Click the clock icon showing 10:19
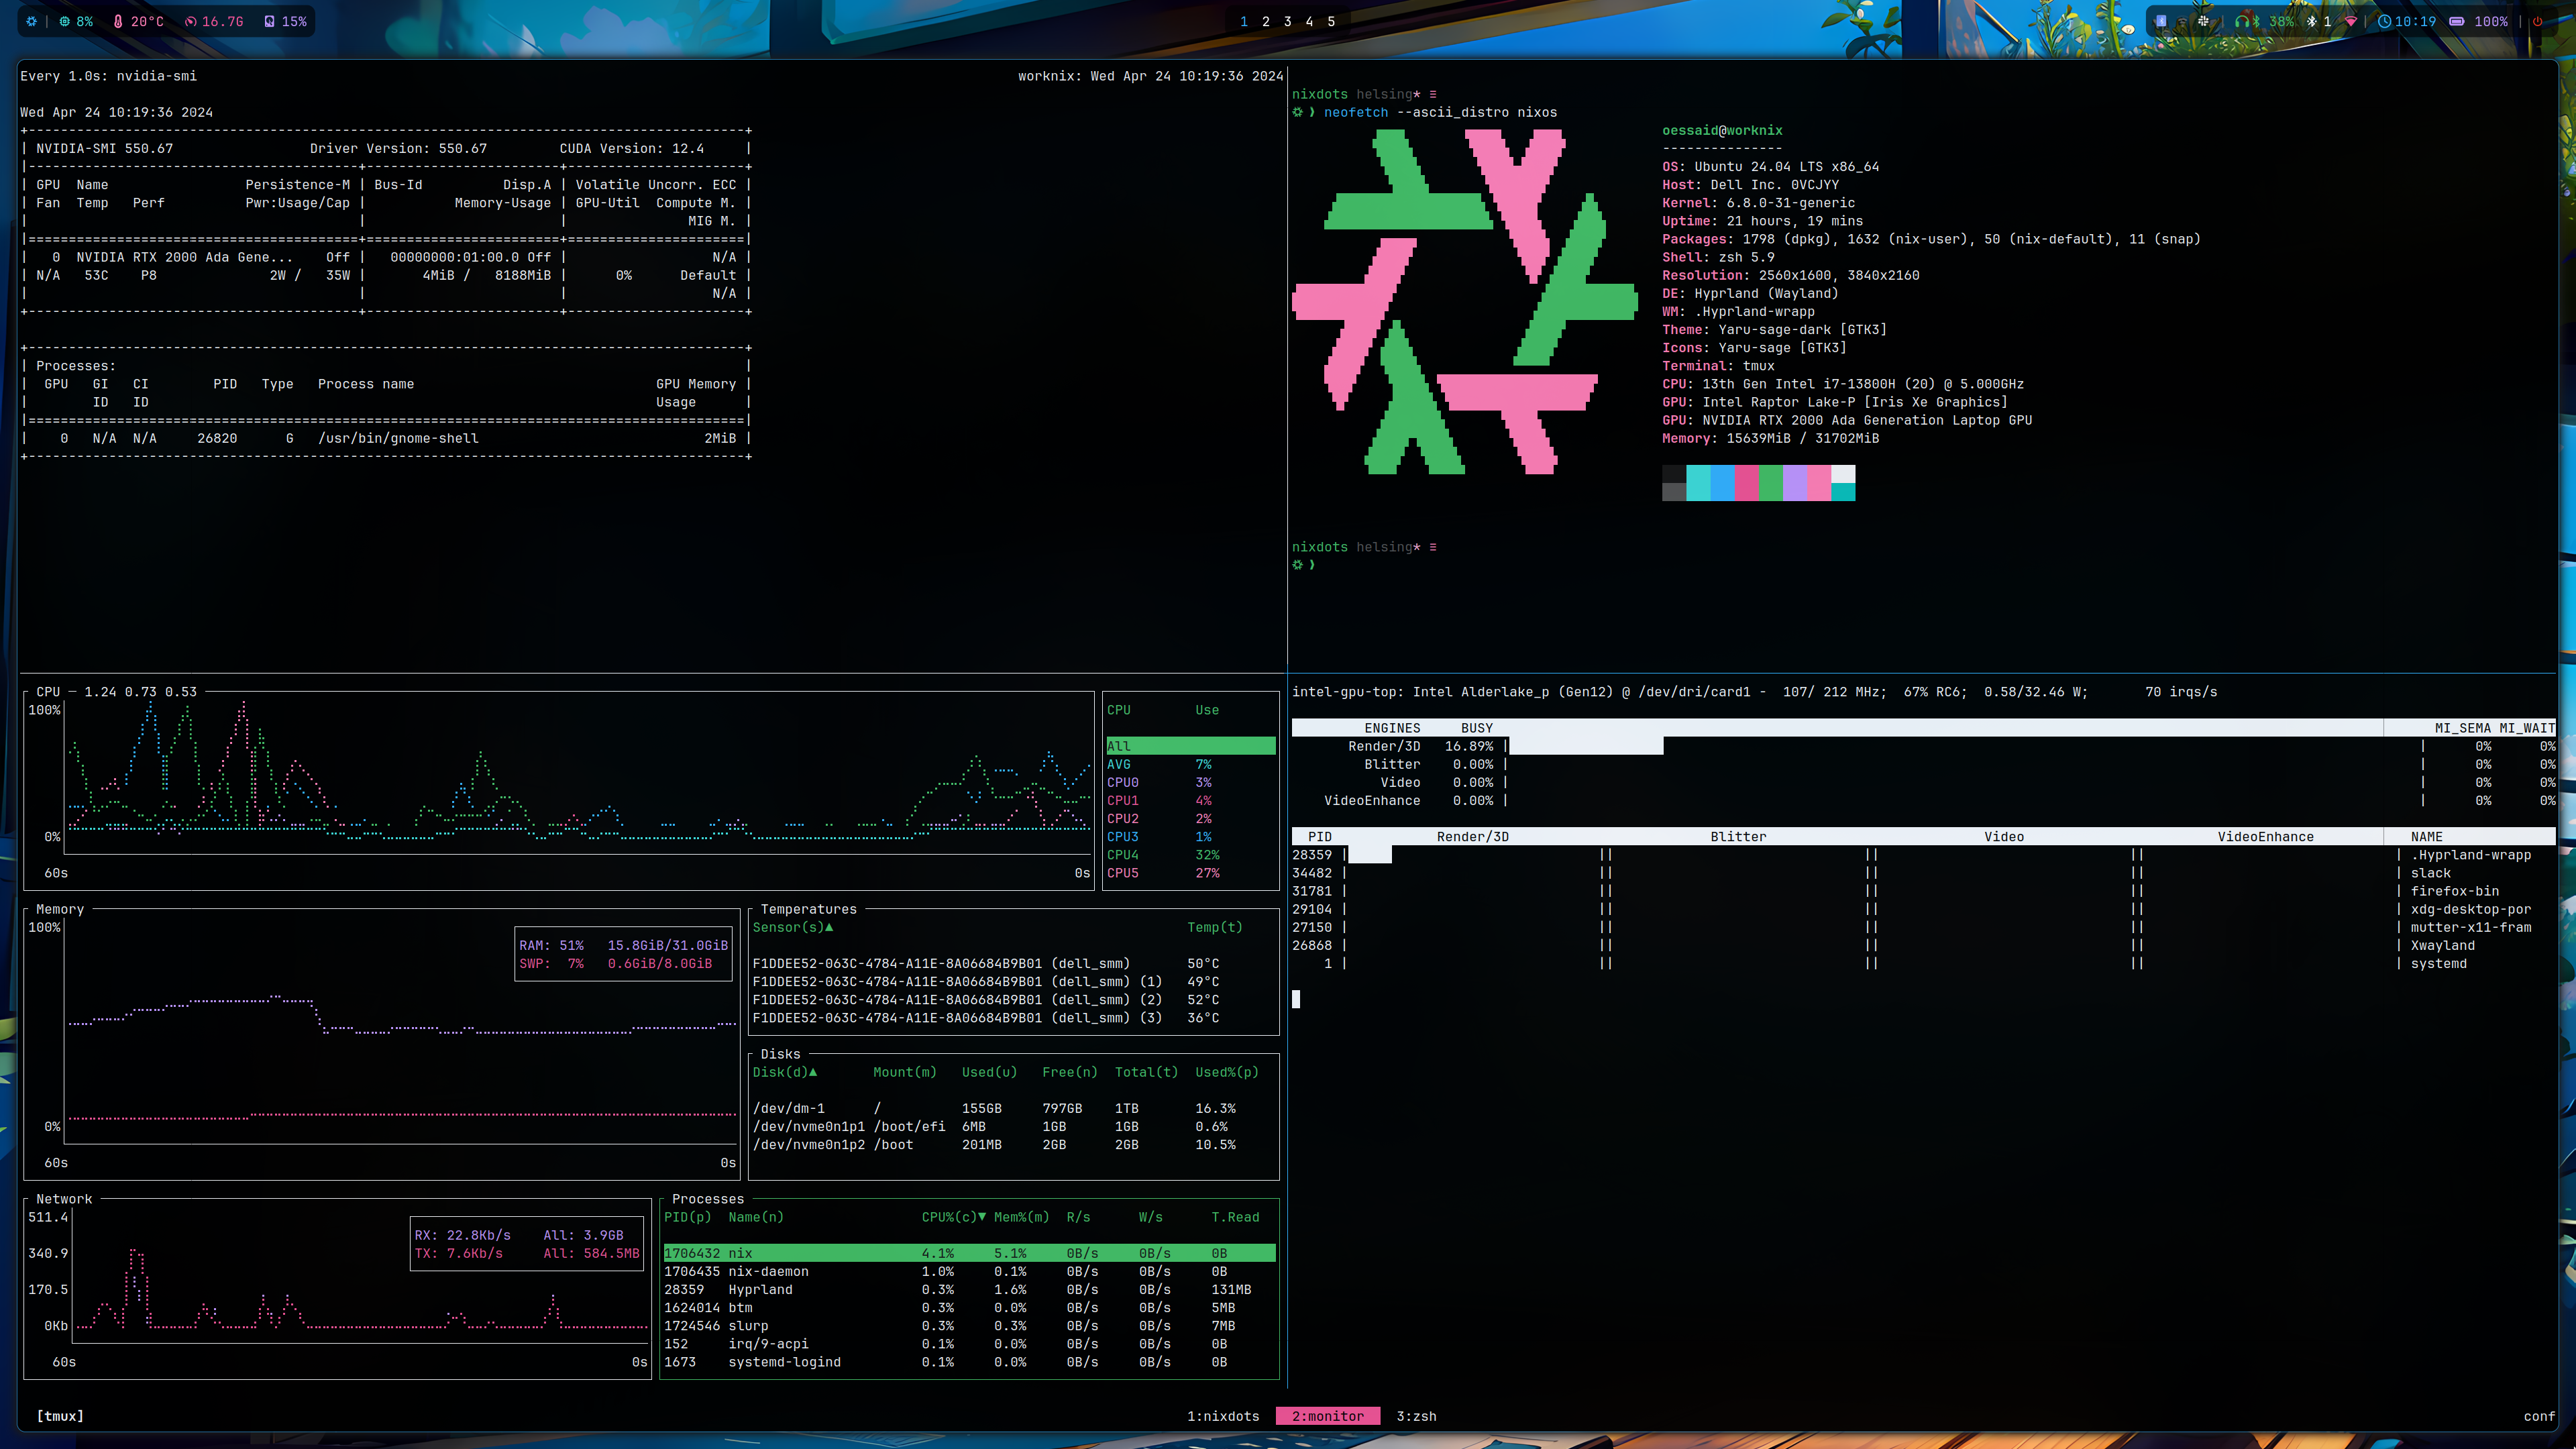The image size is (2576, 1449). tap(2384, 21)
